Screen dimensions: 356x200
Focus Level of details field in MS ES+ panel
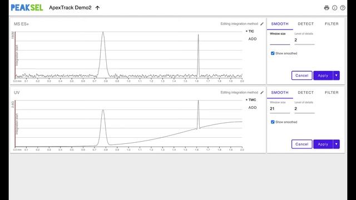point(304,40)
